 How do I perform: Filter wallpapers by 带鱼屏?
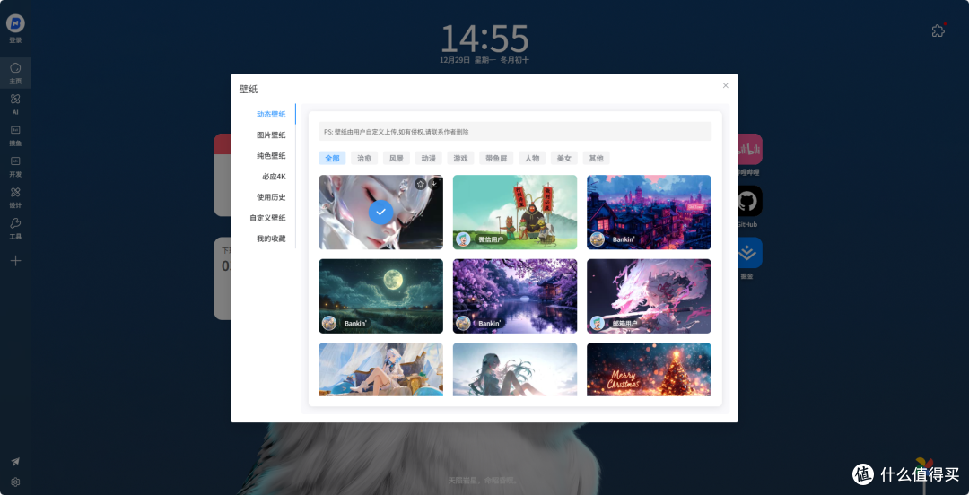coord(496,158)
